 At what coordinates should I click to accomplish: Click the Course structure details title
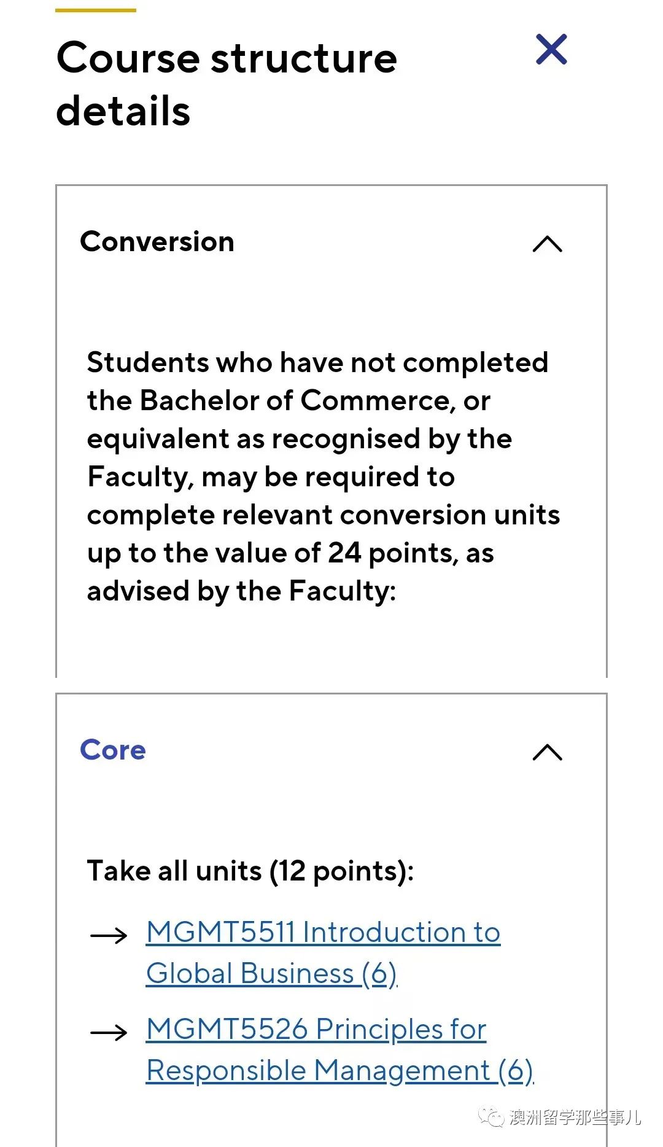tap(226, 84)
